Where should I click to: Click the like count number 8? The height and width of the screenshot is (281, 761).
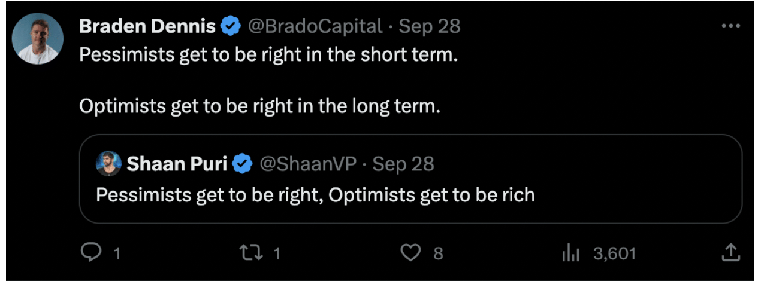click(x=438, y=253)
